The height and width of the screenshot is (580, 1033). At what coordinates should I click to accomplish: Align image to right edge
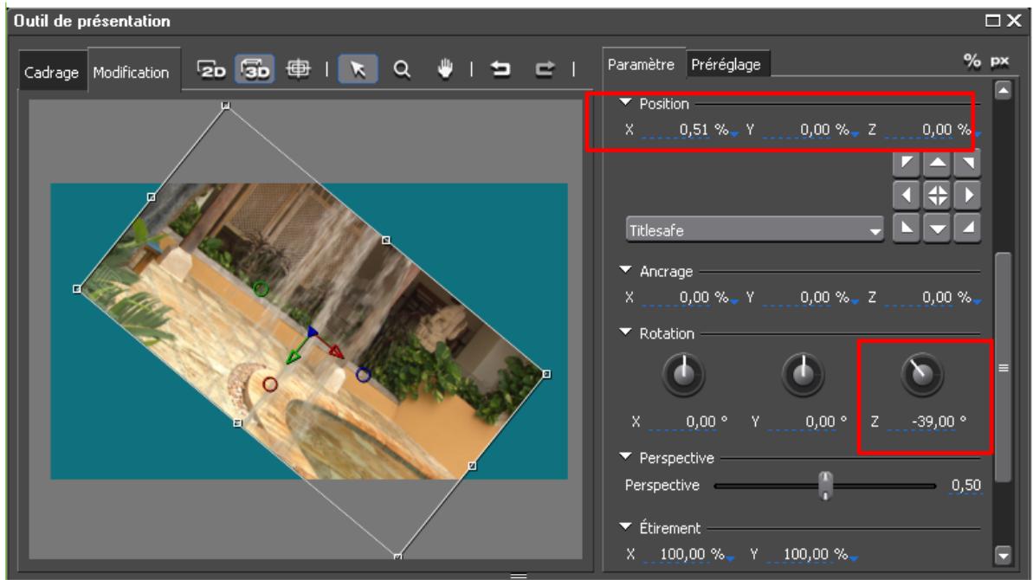967,195
